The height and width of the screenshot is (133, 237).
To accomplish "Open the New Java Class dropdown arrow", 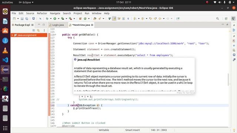I will [x=89, y=18].
